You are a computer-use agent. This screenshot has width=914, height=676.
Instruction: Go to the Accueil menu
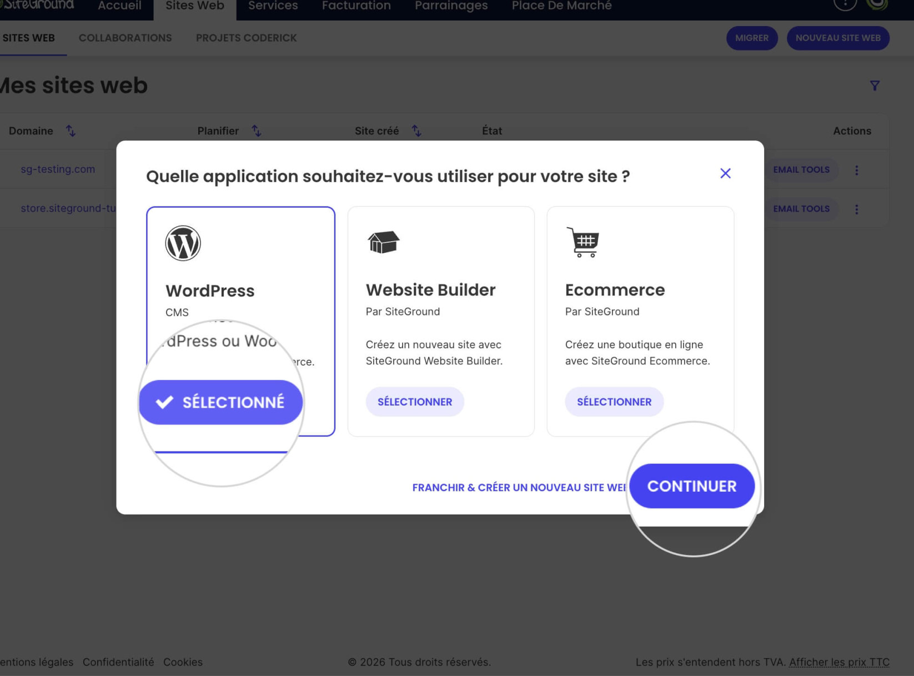pyautogui.click(x=119, y=6)
